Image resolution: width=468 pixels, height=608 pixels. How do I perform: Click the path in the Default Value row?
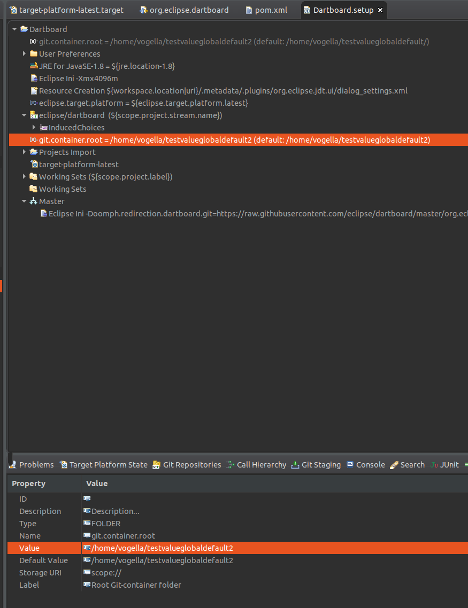pyautogui.click(x=162, y=560)
